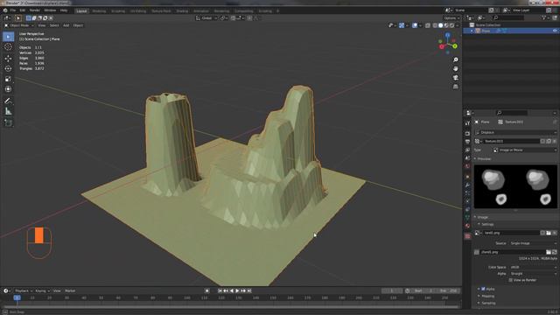
Task: Click the viewport zoom magnifier icon
Action: tap(455, 59)
